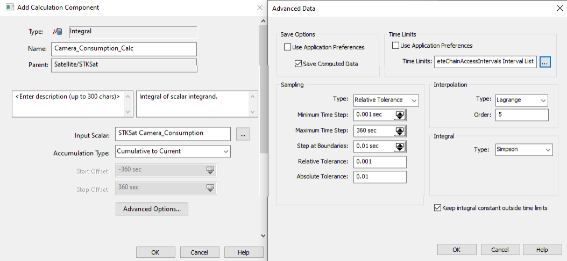Click Step at Boundaries unit icon
Image resolution: width=567 pixels, height=261 pixels.
pyautogui.click(x=400, y=147)
